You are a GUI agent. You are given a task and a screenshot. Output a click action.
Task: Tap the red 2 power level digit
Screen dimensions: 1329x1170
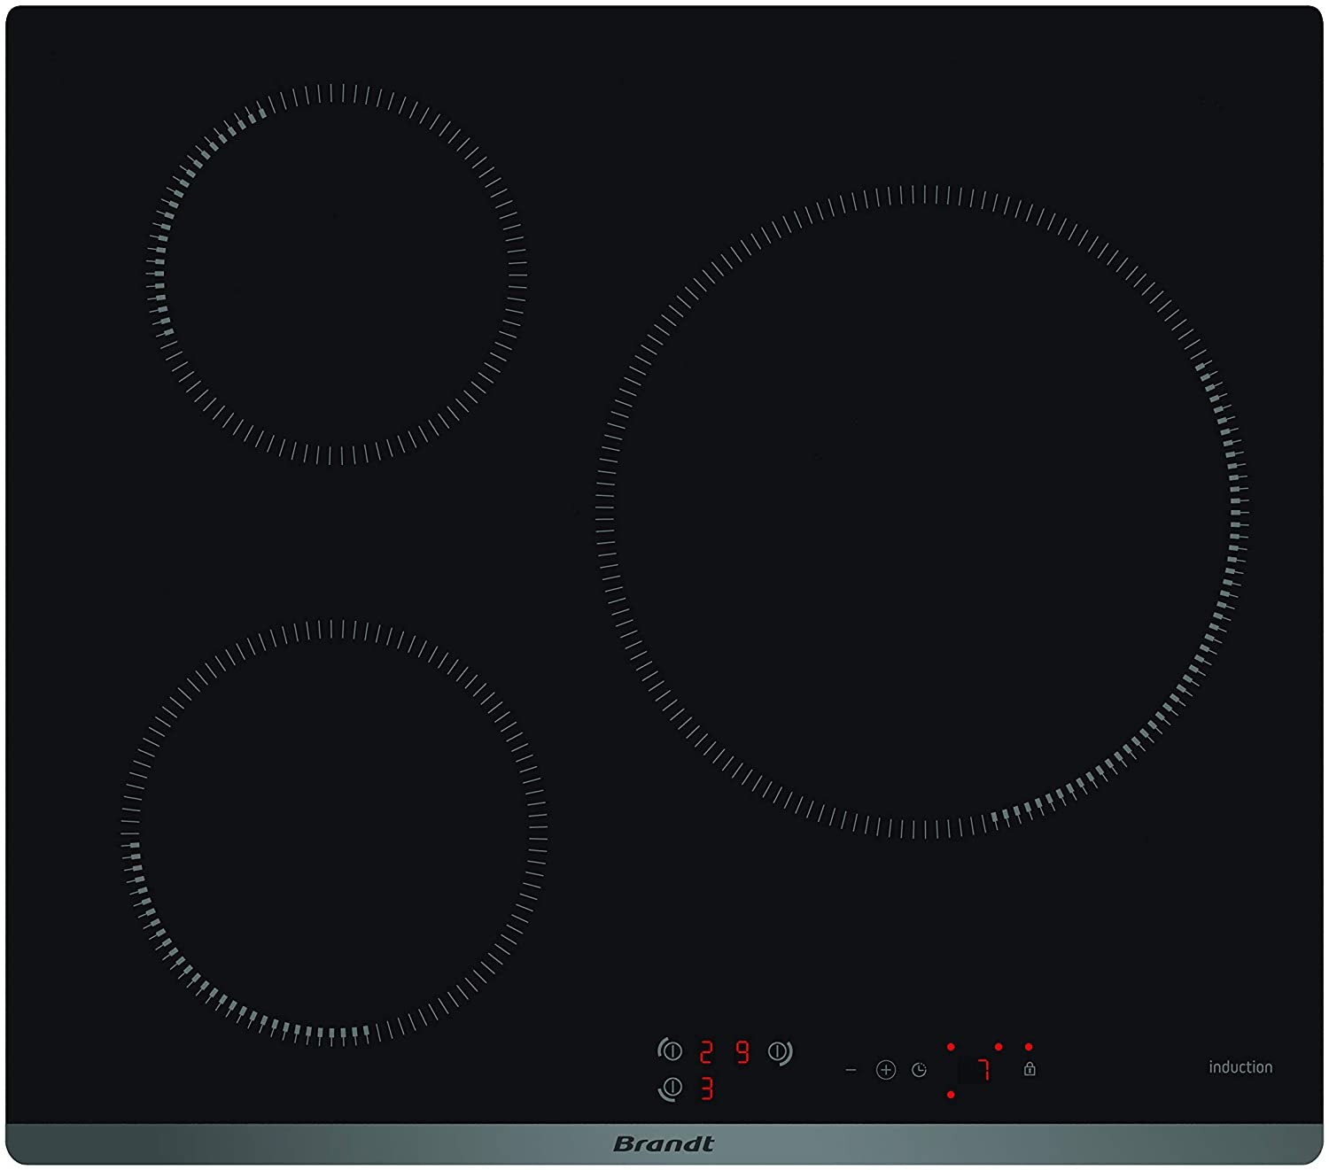(x=706, y=1052)
